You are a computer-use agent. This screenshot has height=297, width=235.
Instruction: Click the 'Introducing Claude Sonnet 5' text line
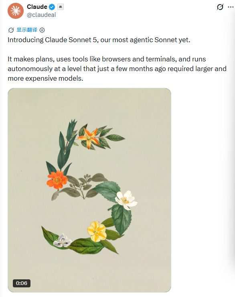(x=99, y=40)
